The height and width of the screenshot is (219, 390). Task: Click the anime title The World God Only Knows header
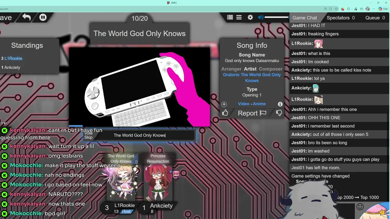point(140,33)
